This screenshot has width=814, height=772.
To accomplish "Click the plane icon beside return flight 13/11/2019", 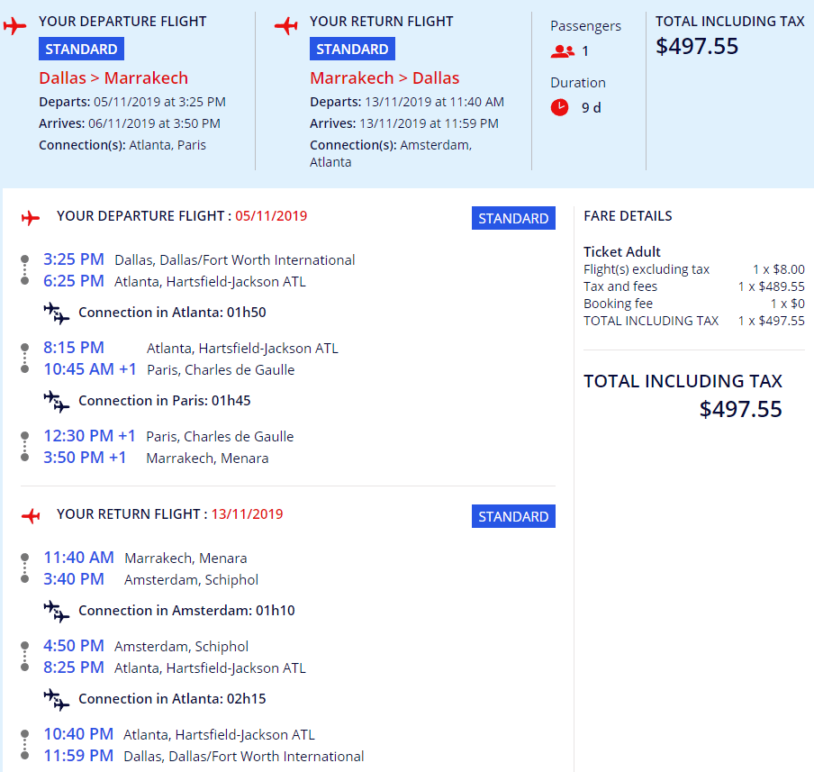I will pos(31,516).
